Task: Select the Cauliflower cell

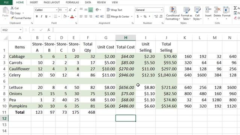Action: 20,69
